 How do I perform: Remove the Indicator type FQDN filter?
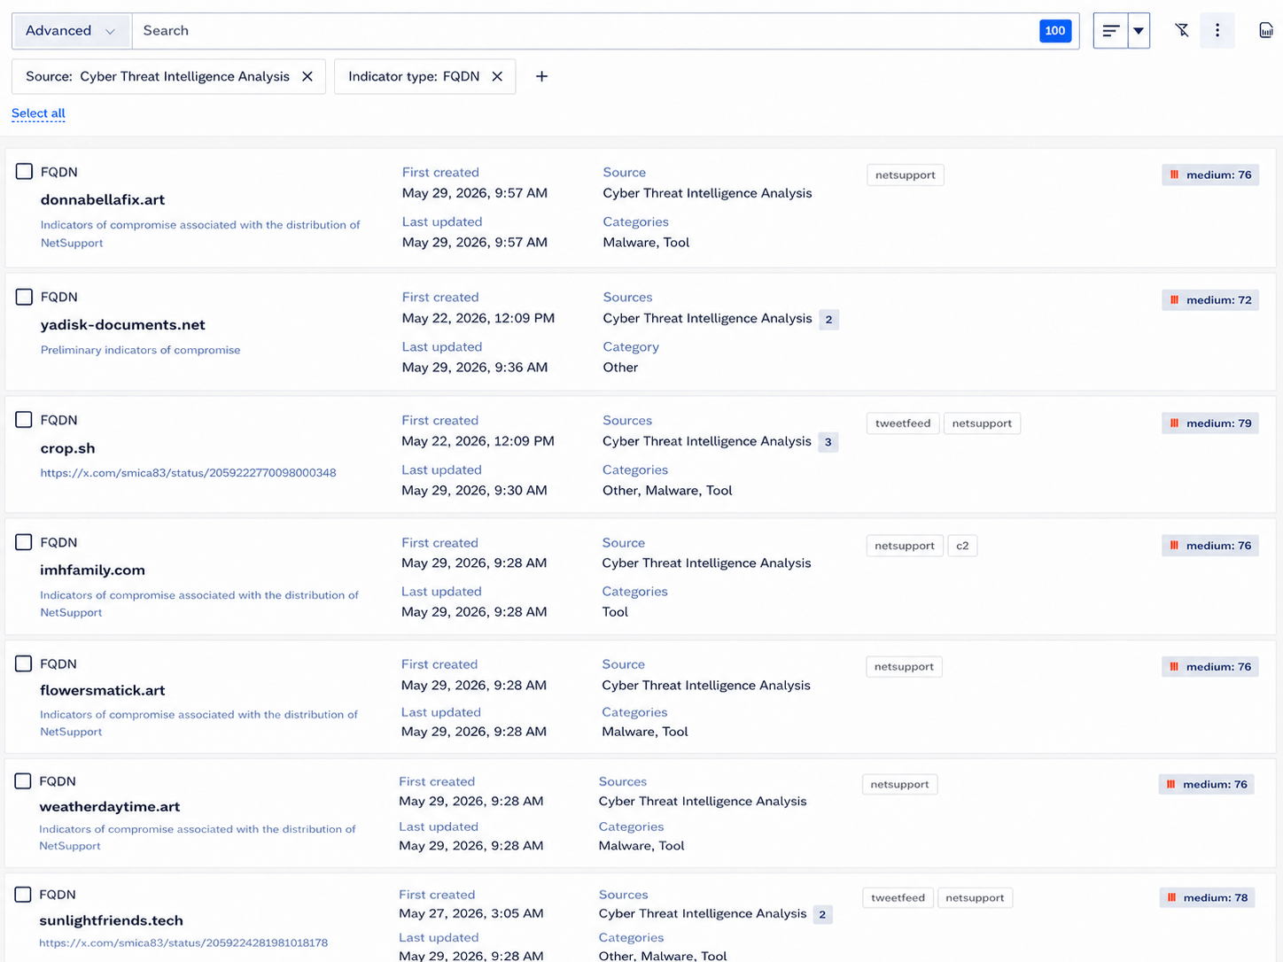click(497, 76)
